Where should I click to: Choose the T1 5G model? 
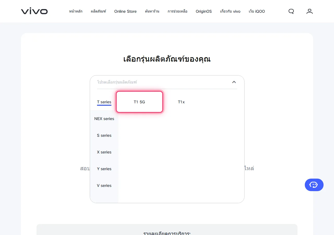(139, 102)
